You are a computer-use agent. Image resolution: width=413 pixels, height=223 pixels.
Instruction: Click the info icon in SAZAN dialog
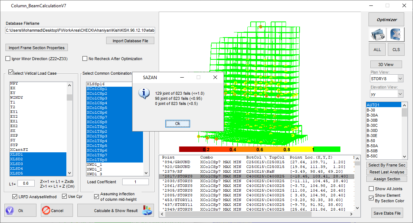coord(144,93)
